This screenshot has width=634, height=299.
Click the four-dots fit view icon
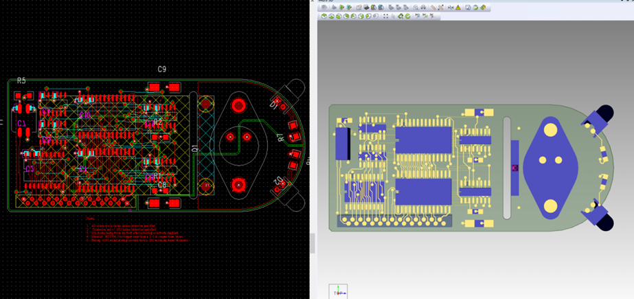point(386,16)
